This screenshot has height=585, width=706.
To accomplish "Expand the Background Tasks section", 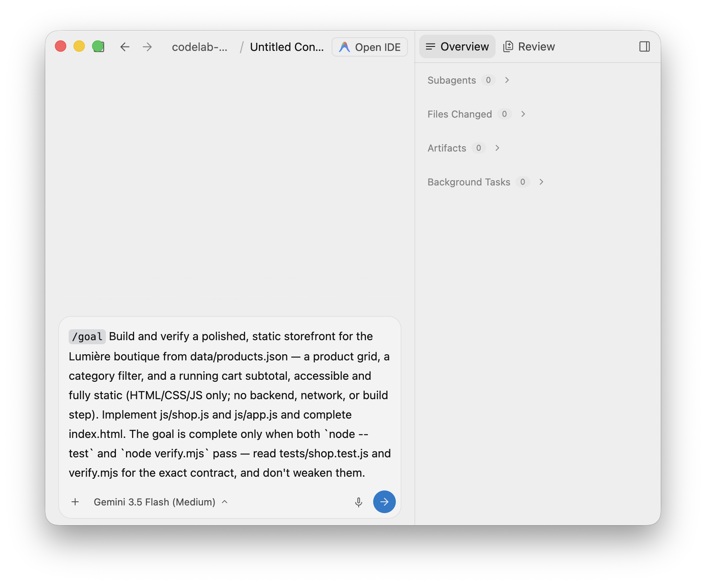I will point(486,182).
